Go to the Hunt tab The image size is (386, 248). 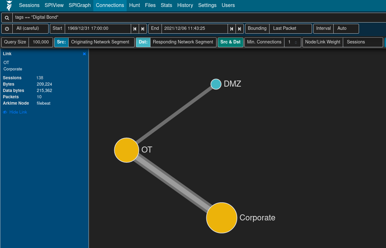135,5
